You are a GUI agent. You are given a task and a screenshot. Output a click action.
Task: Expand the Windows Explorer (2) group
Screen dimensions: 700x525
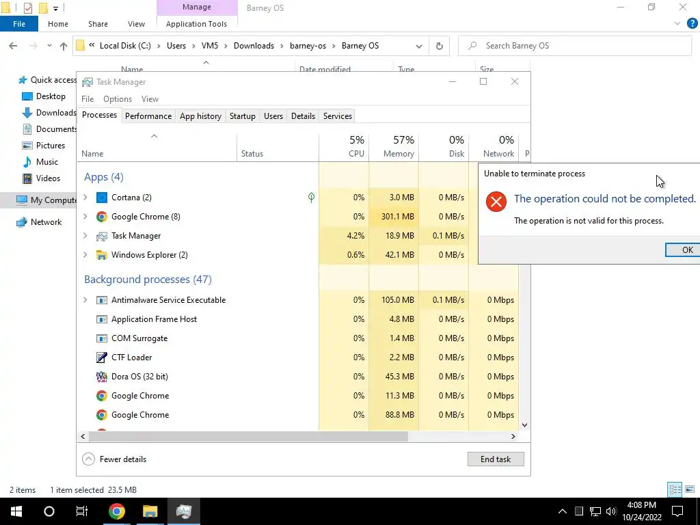point(85,255)
